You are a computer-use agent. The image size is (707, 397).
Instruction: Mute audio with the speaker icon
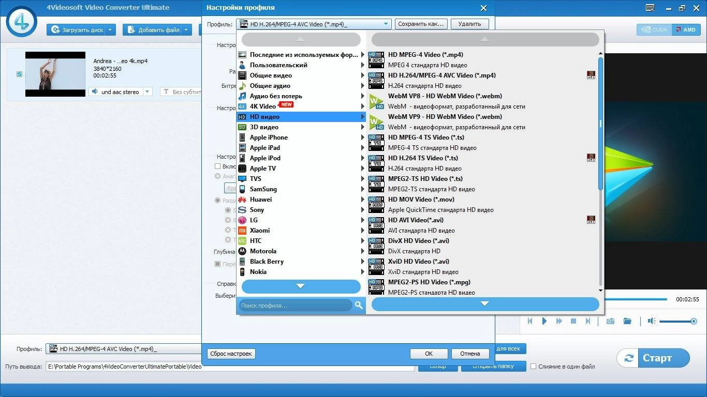tap(652, 321)
